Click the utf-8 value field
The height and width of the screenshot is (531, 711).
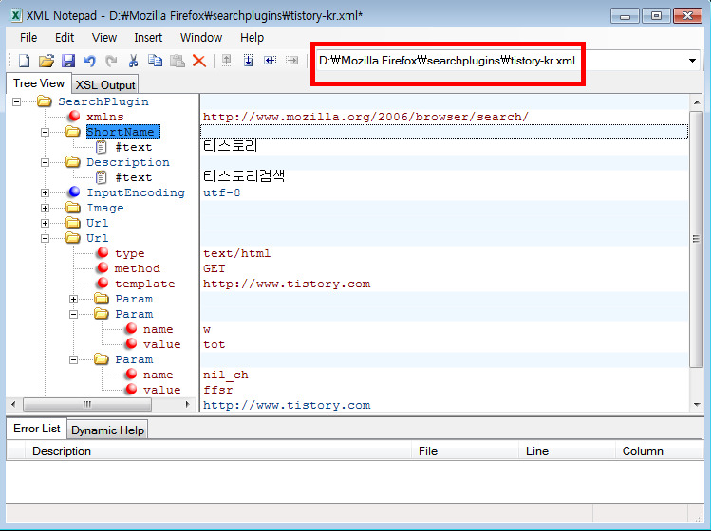tap(222, 192)
